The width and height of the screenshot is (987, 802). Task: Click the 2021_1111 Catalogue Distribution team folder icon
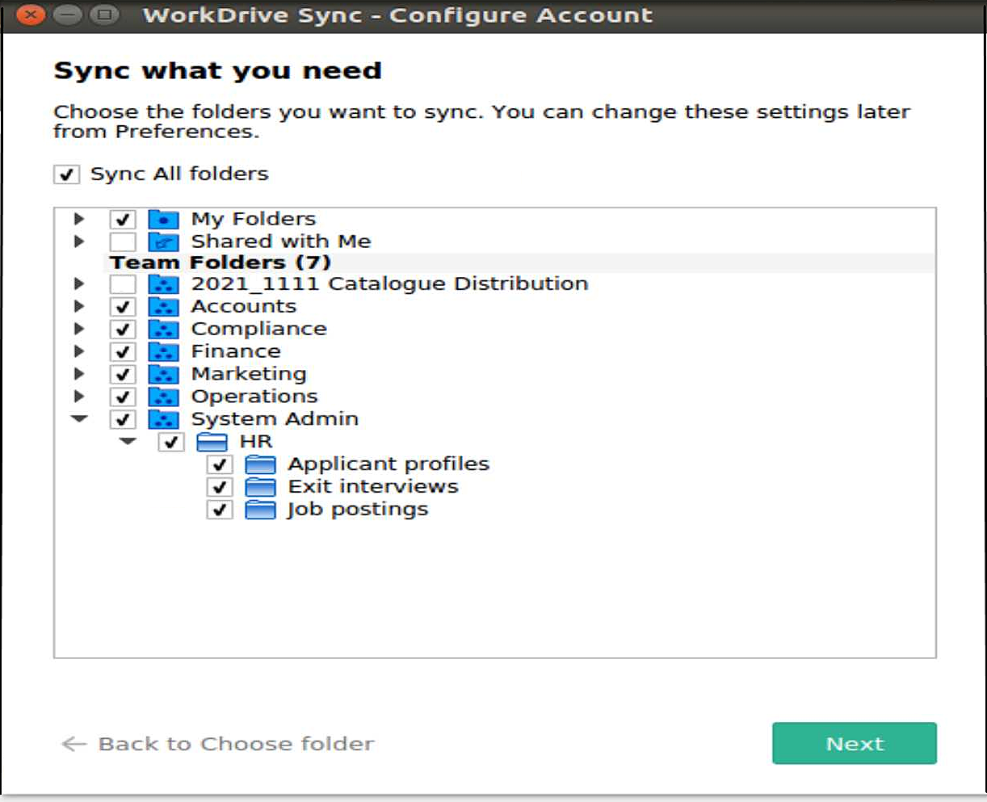[163, 284]
